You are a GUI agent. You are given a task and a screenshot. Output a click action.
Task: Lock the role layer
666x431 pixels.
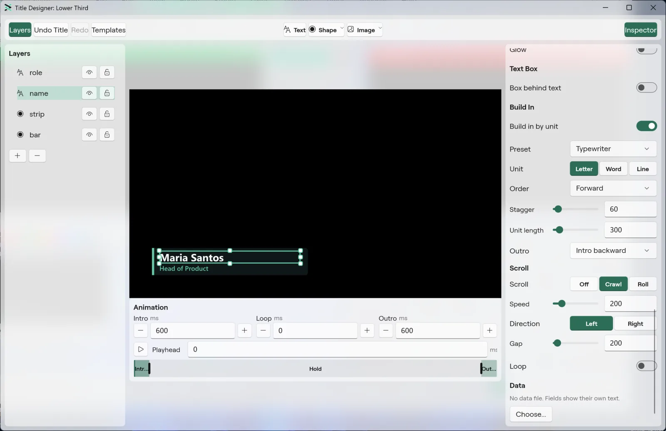(x=107, y=72)
